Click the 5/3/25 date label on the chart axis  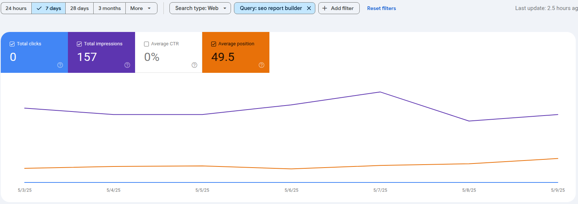[x=25, y=190]
